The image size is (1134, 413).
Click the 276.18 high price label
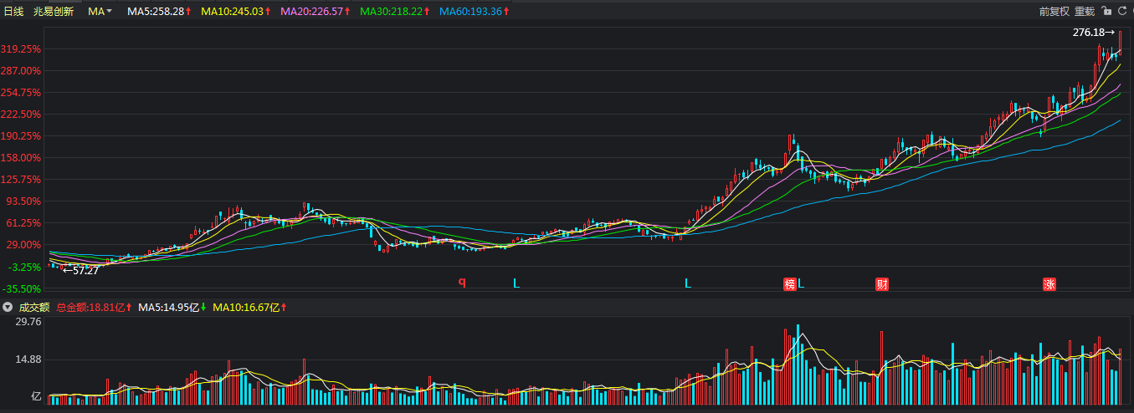pyautogui.click(x=1089, y=33)
